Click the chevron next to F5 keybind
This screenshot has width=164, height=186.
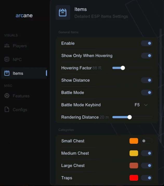[x=146, y=105]
